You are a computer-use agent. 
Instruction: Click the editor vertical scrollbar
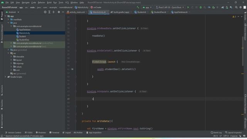click(x=242, y=51)
